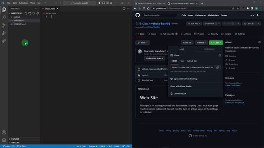Open the File menu in VS Code
The image size is (264, 148).
pos(9,3)
